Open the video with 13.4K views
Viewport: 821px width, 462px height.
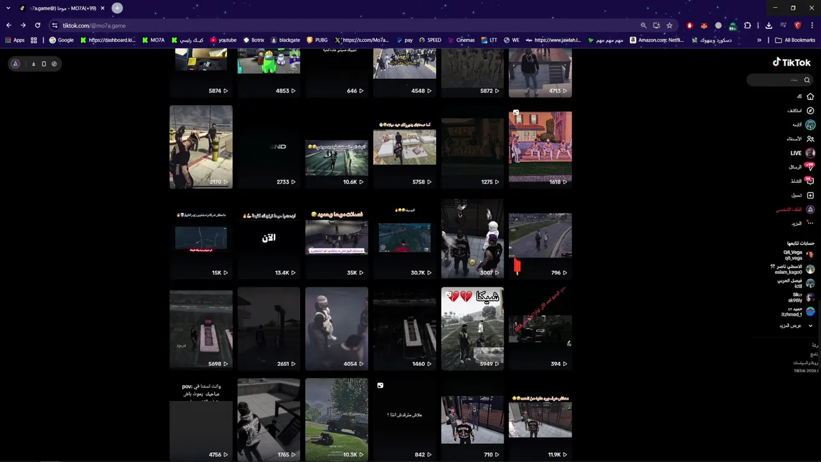pos(269,238)
